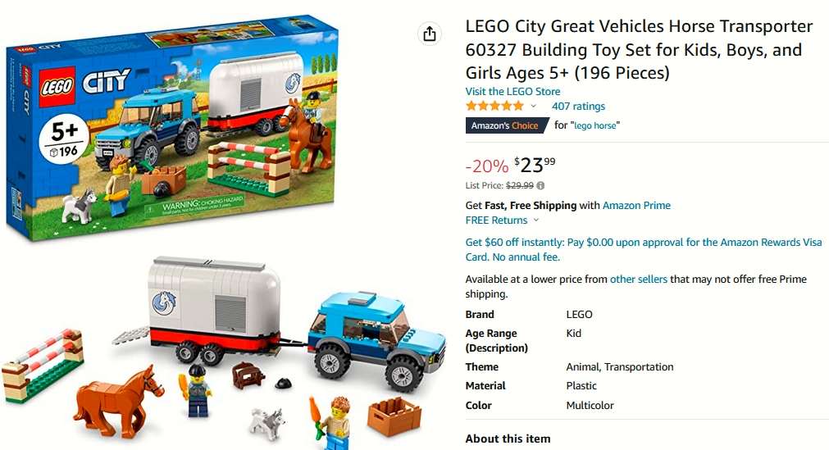Screen dimensions: 829x450
Task: Click the struck-through $29.99 list price
Action: [x=520, y=185]
